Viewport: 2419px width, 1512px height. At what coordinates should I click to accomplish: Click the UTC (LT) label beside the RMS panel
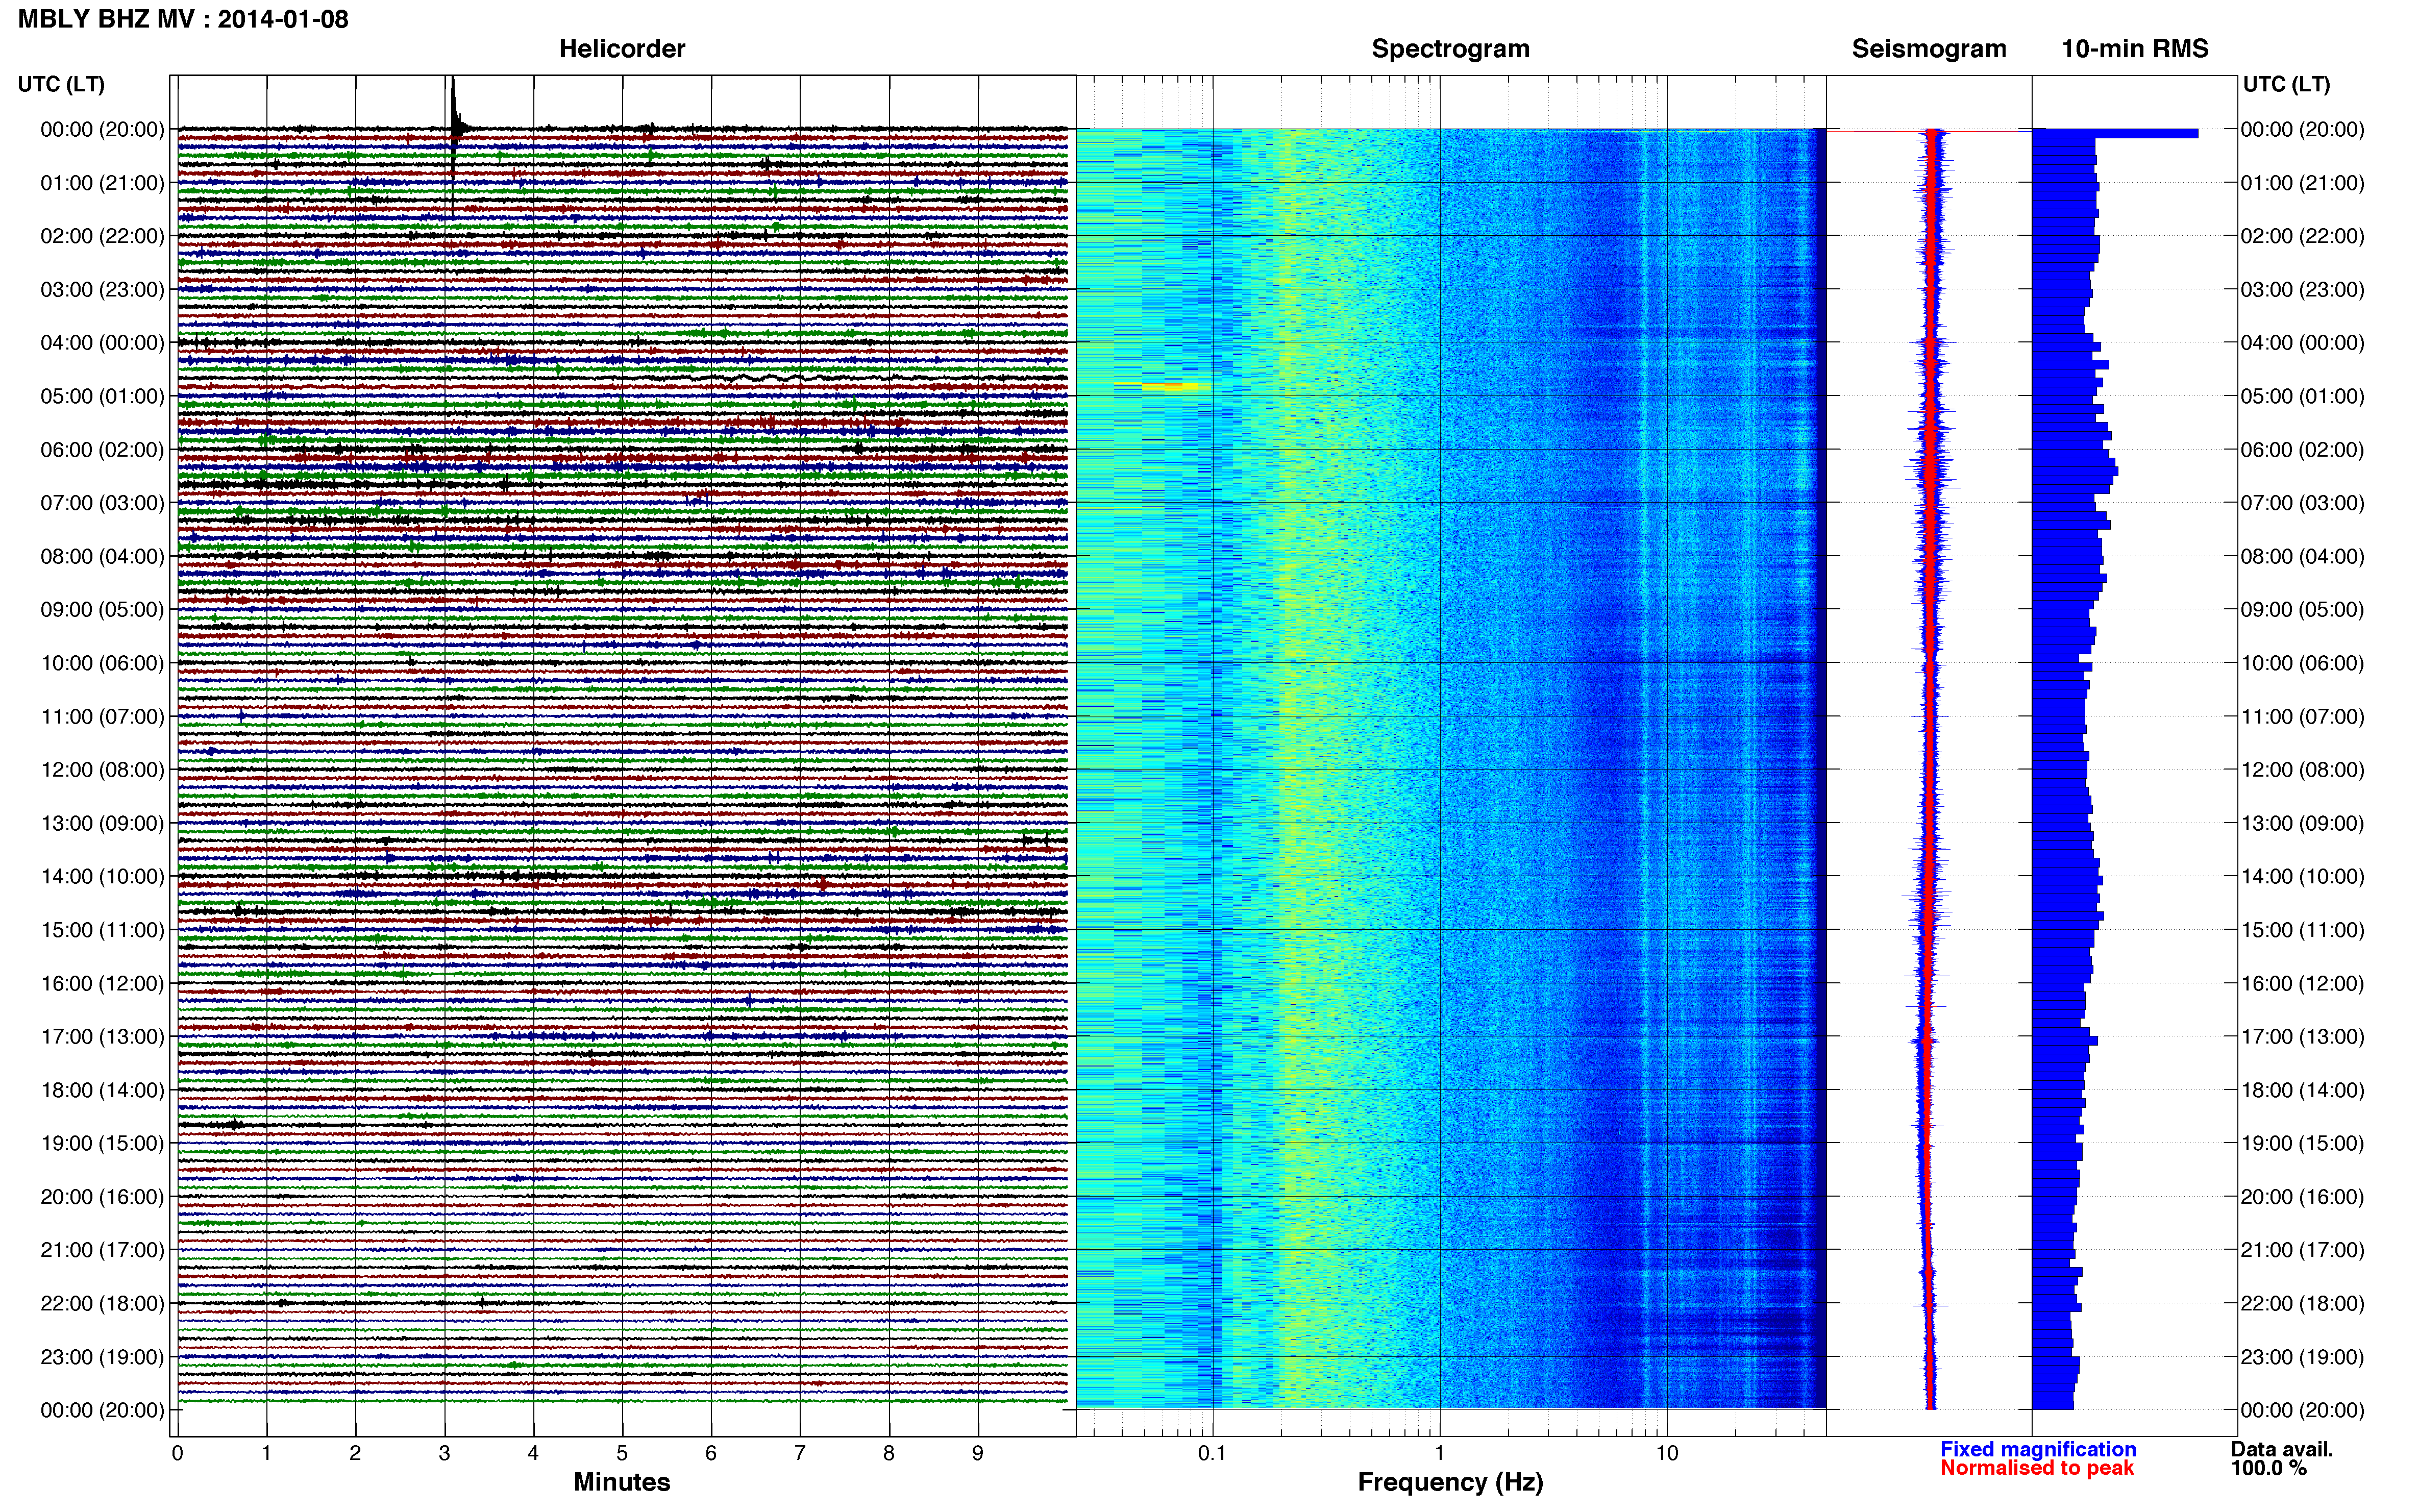click(x=2286, y=84)
